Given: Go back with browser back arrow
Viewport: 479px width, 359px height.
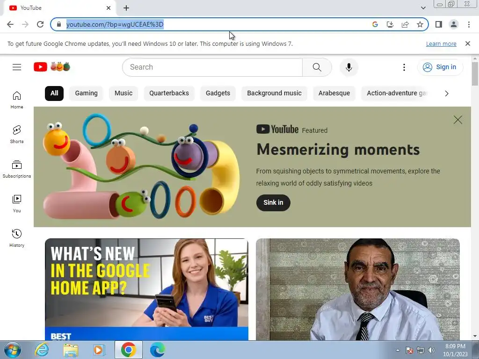Looking at the screenshot, I should (10, 24).
